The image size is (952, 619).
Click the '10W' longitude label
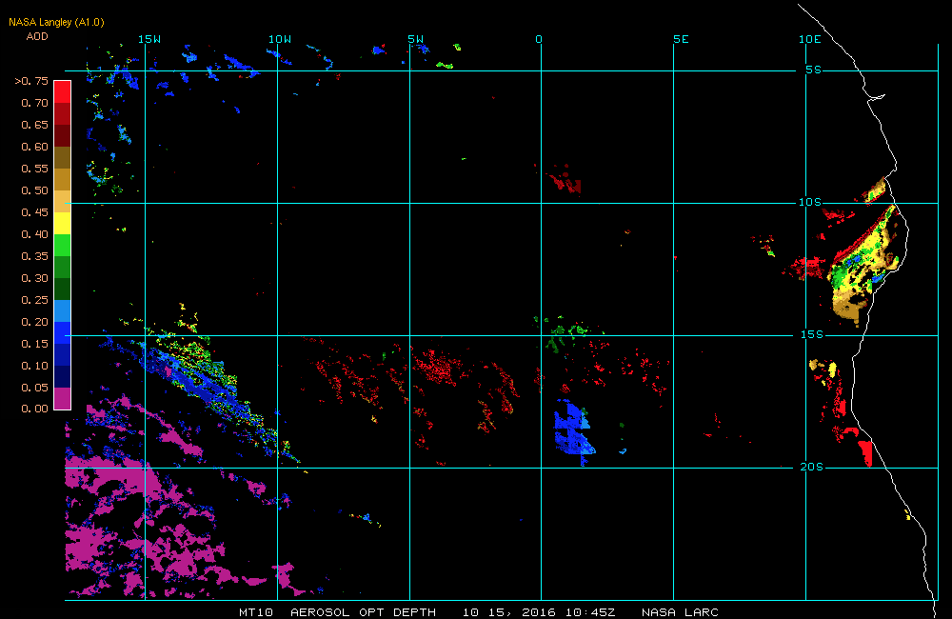[x=280, y=39]
